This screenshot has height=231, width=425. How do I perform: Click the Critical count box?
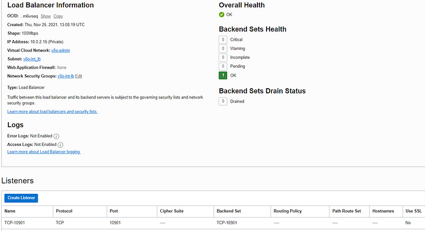223,40
